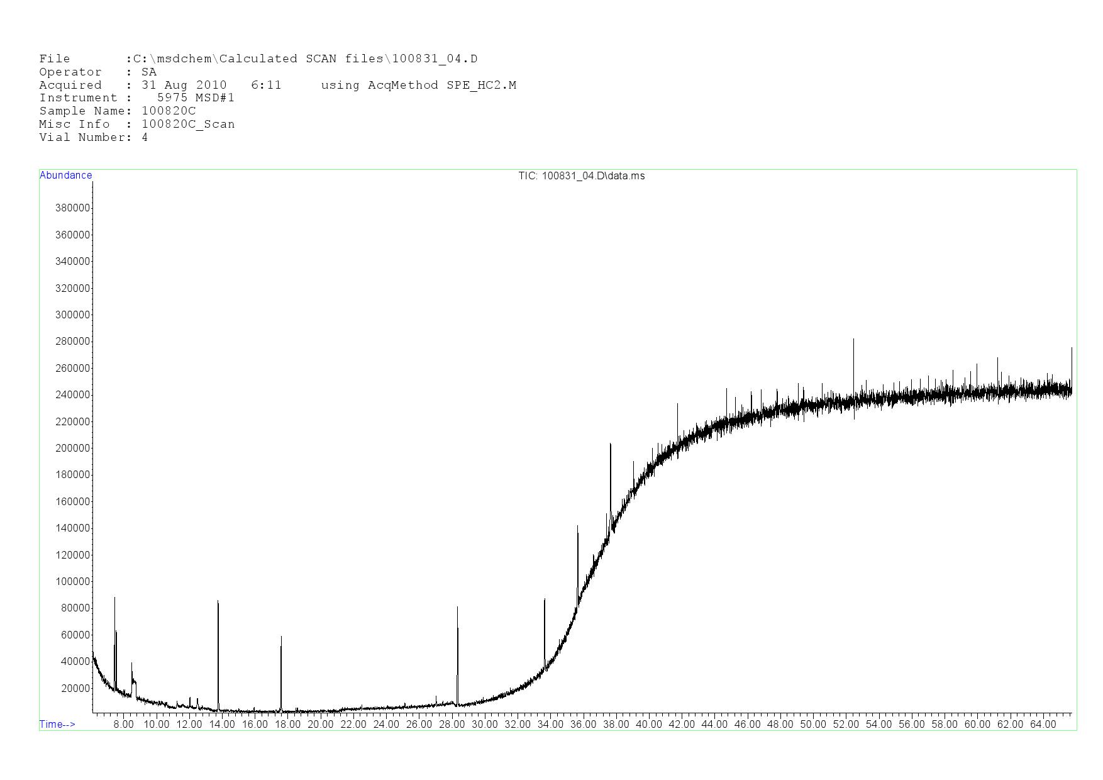Pick the peak at about 28.3 minutes
Screen dimensions: 1103x780
point(457,635)
